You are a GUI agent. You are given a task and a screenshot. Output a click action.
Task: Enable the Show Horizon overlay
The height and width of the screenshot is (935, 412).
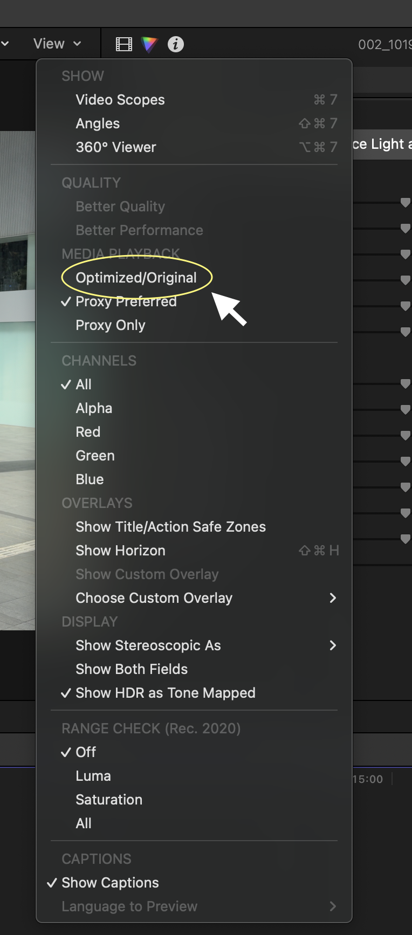(x=120, y=551)
